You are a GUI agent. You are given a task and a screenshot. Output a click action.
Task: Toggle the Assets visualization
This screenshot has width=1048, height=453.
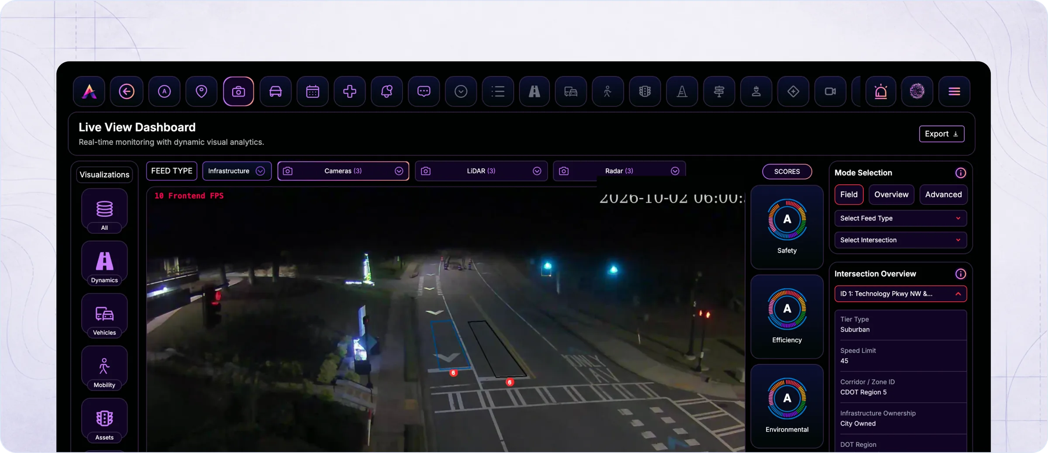[104, 421]
